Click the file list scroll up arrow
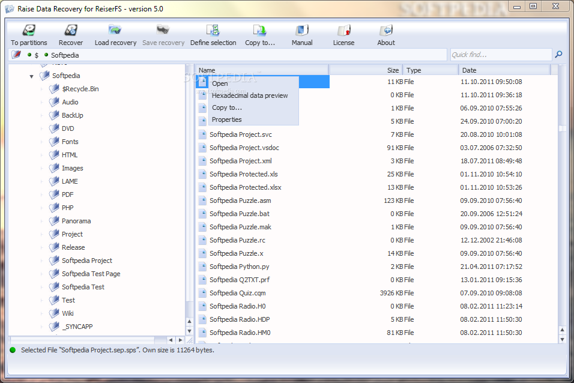 (562, 330)
